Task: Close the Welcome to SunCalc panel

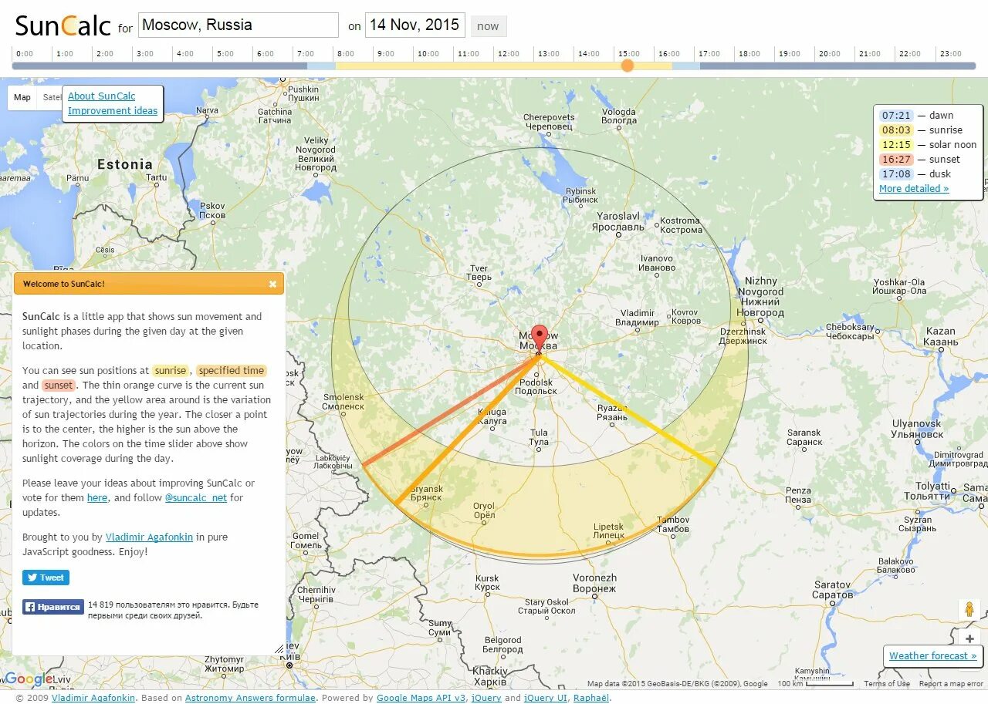Action: coord(272,284)
